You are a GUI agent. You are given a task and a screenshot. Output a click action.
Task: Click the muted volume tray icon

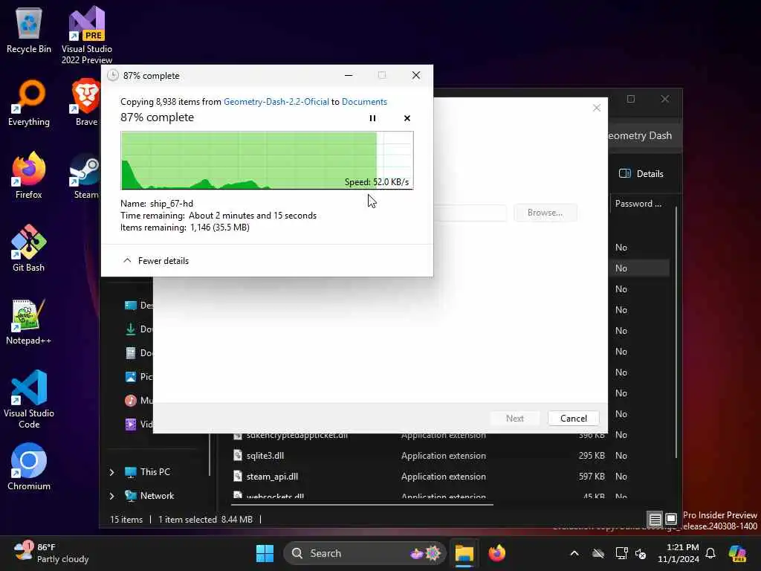point(641,553)
